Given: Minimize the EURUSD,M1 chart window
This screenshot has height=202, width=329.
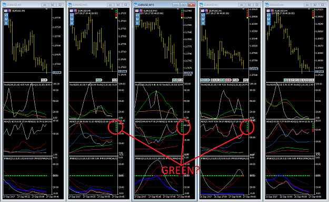Looking at the screenshot, I should 45,5.
